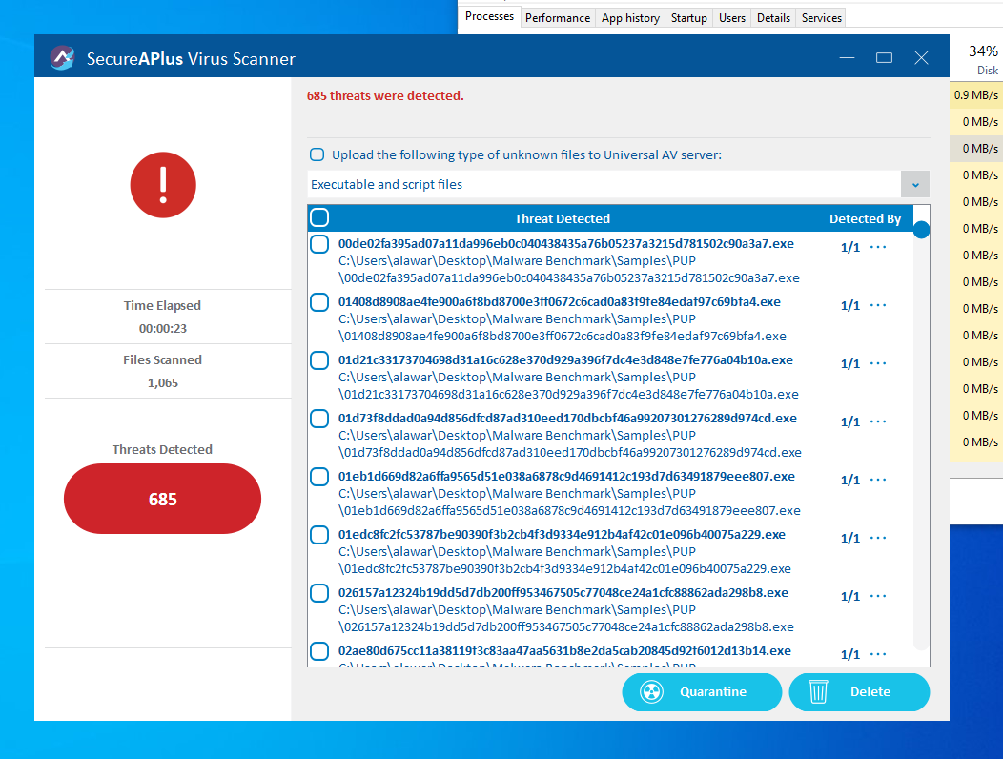Click the Delete button
The image size is (1003, 759).
tap(859, 692)
